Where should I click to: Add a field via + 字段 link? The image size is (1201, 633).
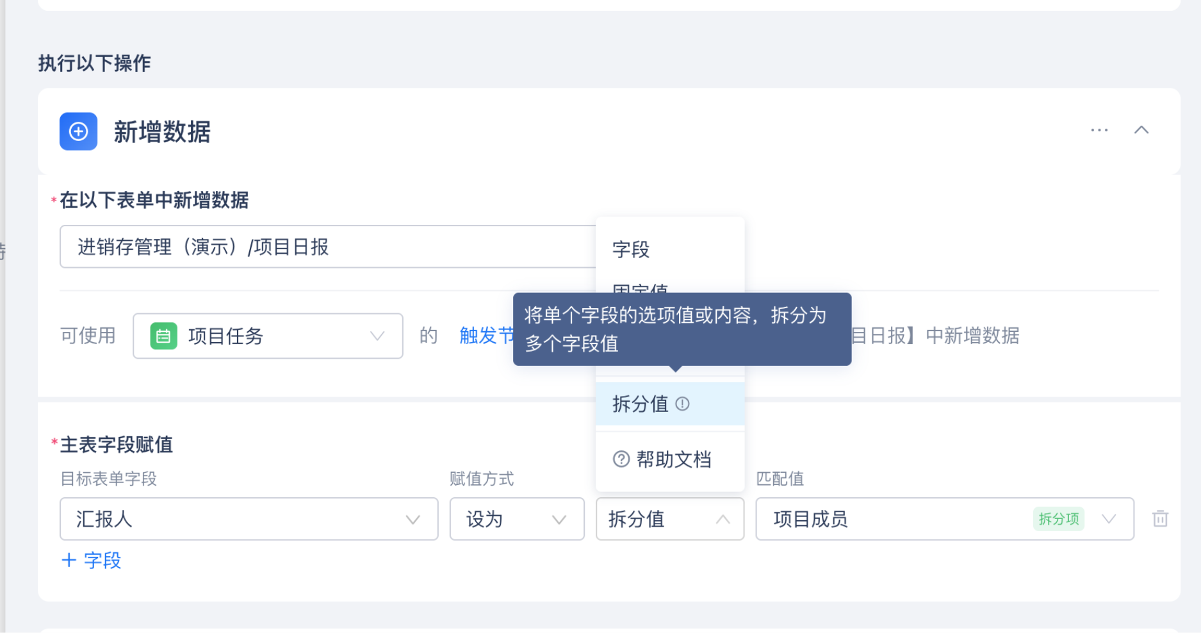coord(92,560)
